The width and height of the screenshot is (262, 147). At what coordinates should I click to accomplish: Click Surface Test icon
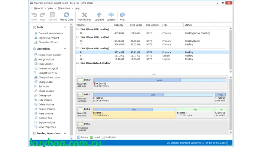click(36, 118)
